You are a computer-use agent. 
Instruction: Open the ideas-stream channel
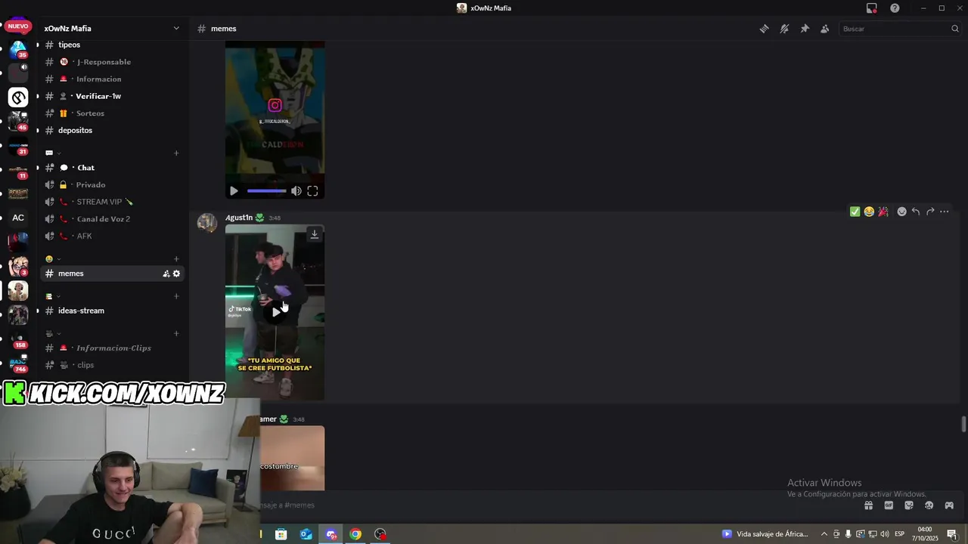click(x=113, y=311)
